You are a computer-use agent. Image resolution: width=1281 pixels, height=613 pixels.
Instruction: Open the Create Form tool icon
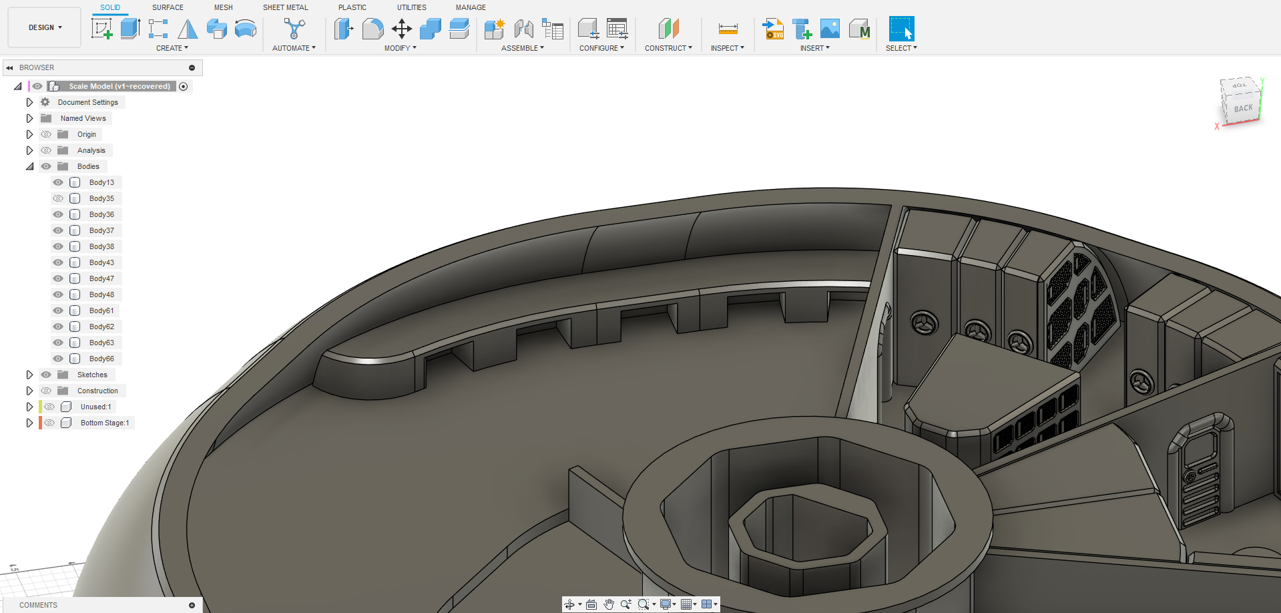pyautogui.click(x=158, y=29)
